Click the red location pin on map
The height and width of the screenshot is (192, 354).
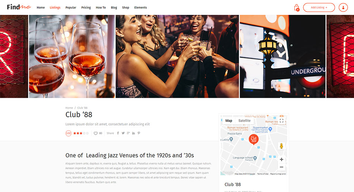coord(253,140)
